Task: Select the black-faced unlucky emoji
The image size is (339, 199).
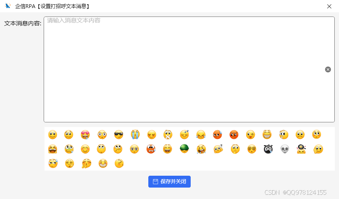Action: (x=268, y=149)
